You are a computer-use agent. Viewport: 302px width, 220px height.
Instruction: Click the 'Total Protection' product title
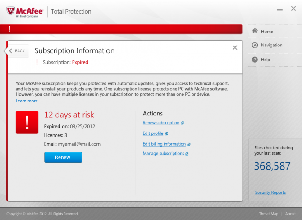click(x=71, y=12)
